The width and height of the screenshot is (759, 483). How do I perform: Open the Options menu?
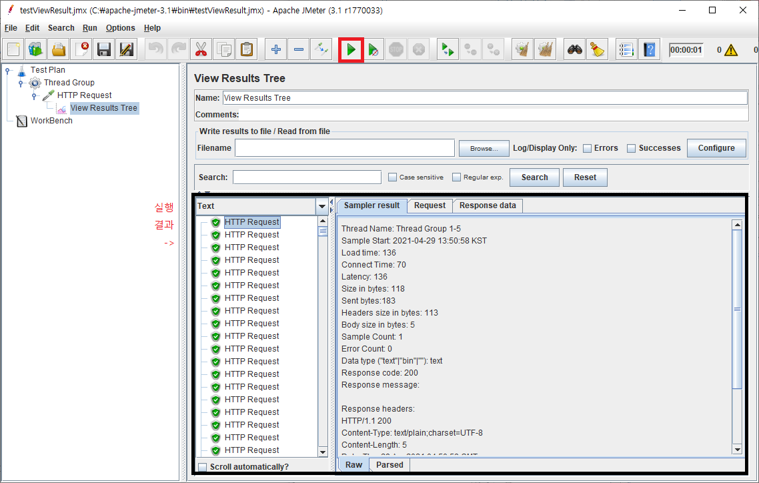click(x=121, y=28)
